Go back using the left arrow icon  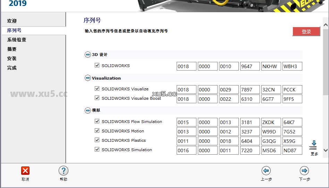pyautogui.click(x=266, y=171)
